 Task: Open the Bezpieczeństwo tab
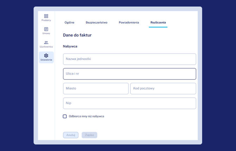coord(97,23)
